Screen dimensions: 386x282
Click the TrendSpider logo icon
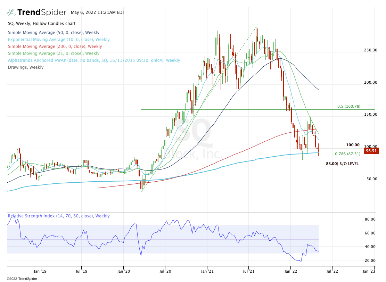pyautogui.click(x=11, y=13)
